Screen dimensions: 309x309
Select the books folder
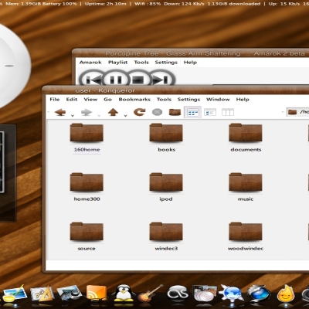point(166,138)
